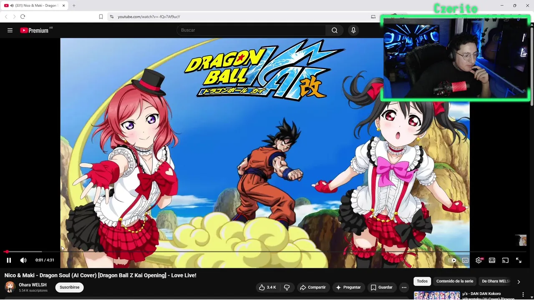View site information icon in address bar
The width and height of the screenshot is (534, 300).
click(x=111, y=17)
